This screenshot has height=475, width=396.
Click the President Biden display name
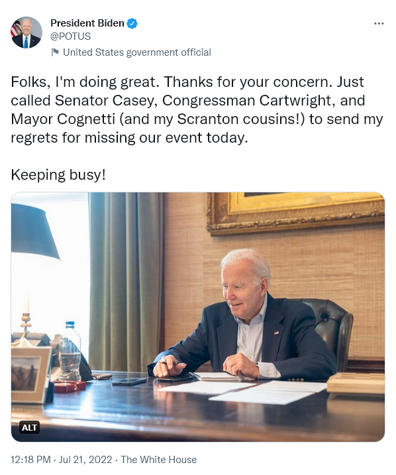[87, 23]
